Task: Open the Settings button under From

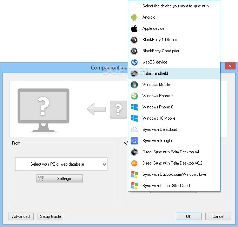Action: pos(60,179)
